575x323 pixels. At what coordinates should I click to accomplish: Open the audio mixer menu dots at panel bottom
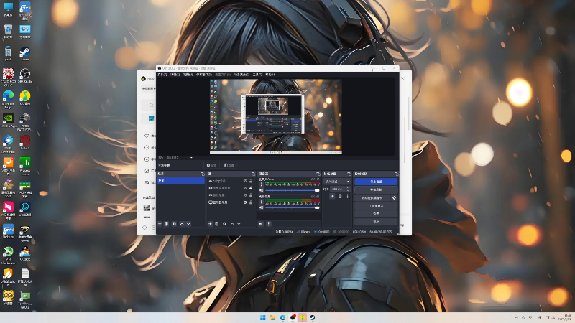(268, 224)
